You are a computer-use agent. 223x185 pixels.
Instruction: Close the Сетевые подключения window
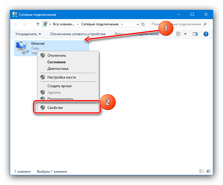click(x=206, y=14)
